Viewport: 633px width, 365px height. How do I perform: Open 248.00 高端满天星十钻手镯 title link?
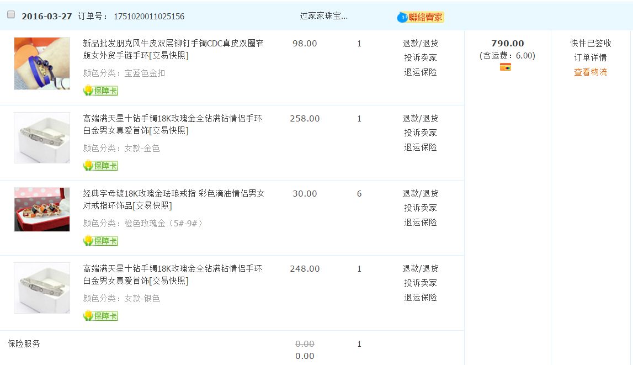[x=172, y=274]
